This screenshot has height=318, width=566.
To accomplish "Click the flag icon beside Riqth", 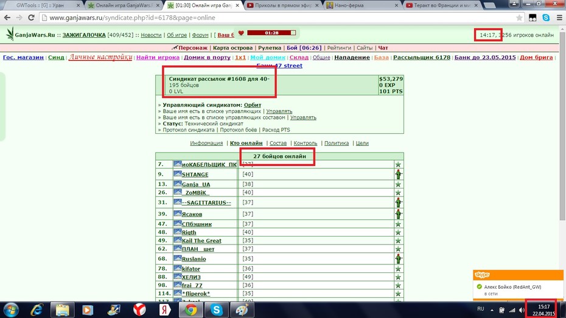I will click(178, 232).
